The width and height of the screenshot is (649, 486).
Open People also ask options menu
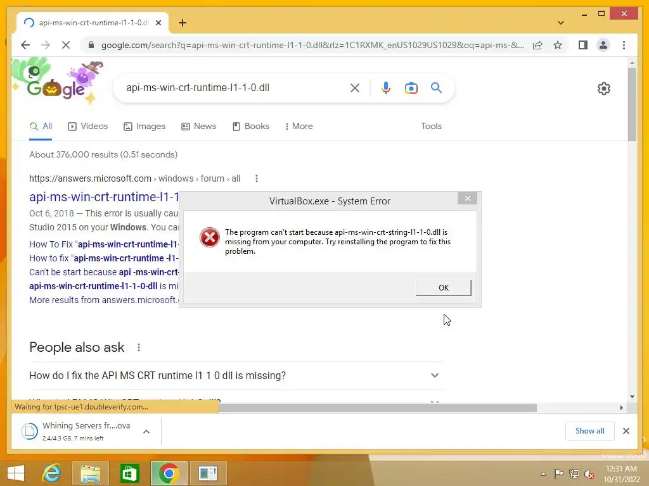139,347
